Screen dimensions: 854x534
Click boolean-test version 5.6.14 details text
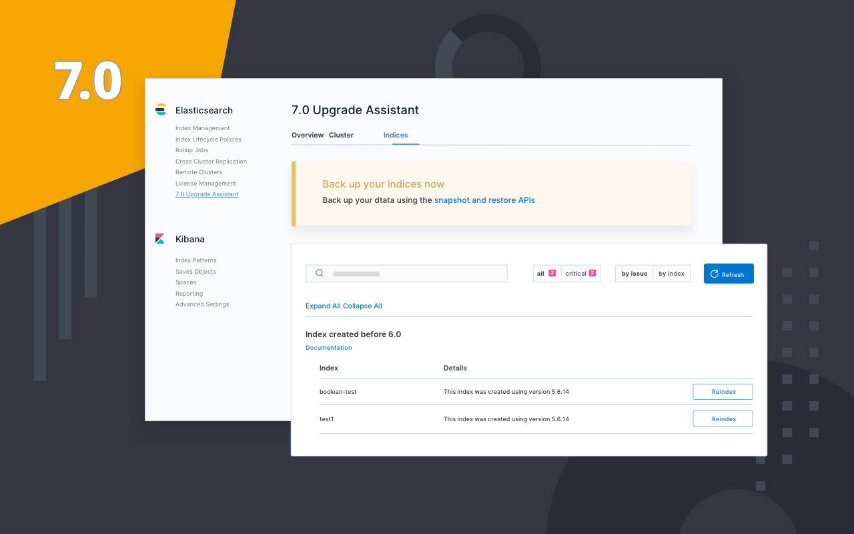pos(506,392)
